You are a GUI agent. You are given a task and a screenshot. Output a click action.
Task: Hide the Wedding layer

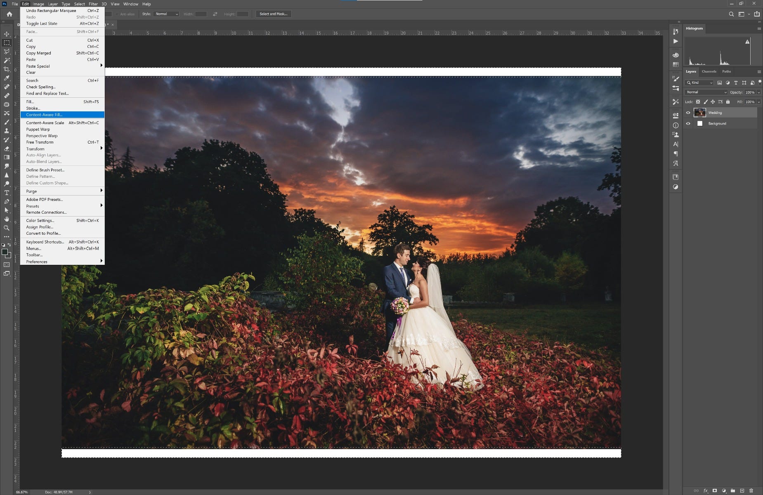tap(688, 113)
